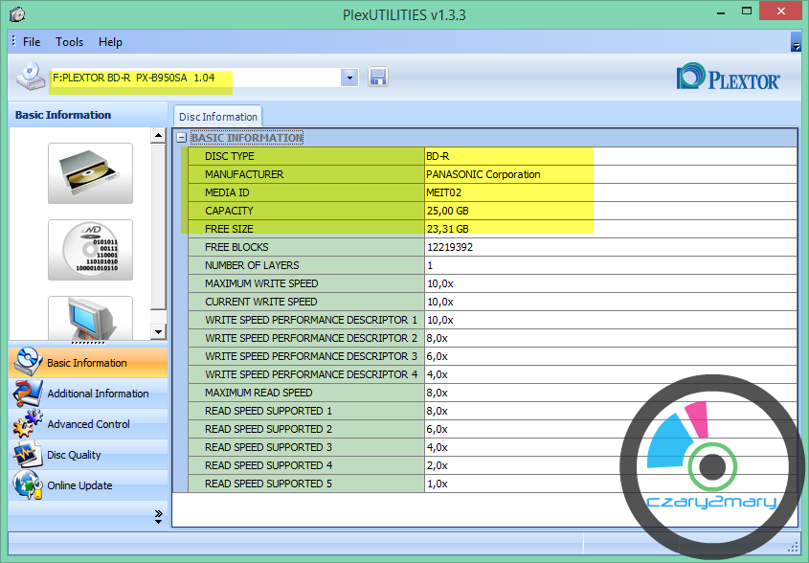The height and width of the screenshot is (563, 809).
Task: Open Advanced Control with the gears icon
Action: click(88, 424)
